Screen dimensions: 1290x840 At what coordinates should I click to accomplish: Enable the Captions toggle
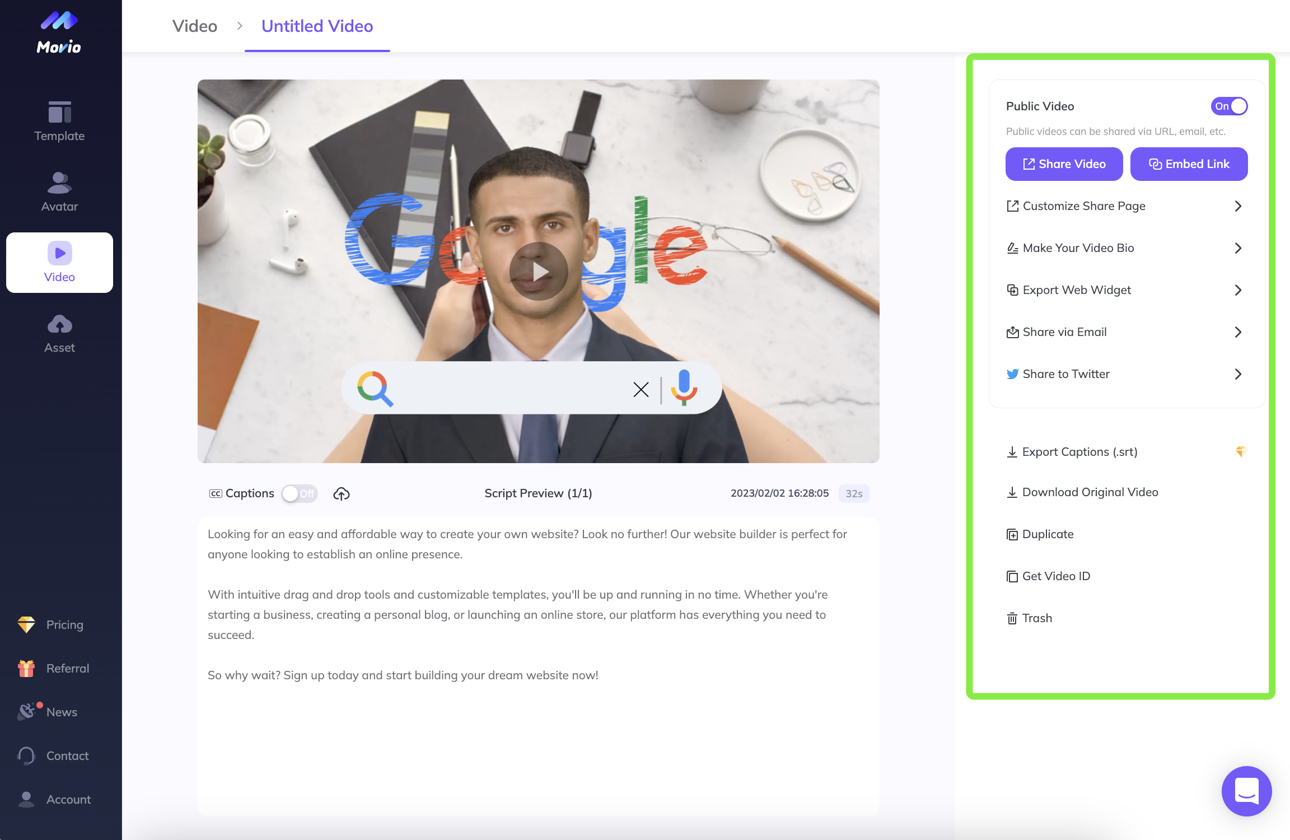pyautogui.click(x=300, y=493)
